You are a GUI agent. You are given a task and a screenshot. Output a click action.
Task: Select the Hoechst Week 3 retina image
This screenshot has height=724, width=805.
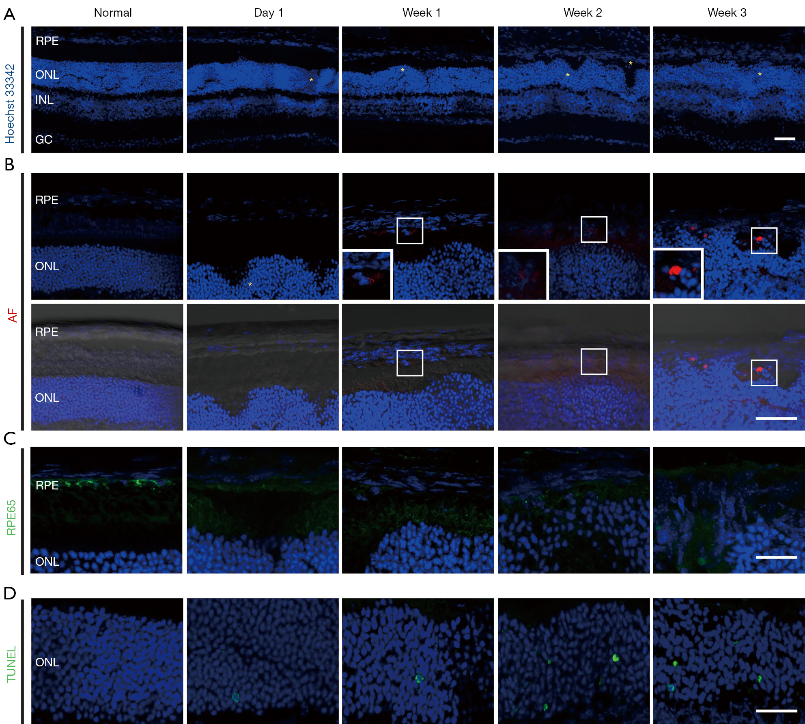729,90
